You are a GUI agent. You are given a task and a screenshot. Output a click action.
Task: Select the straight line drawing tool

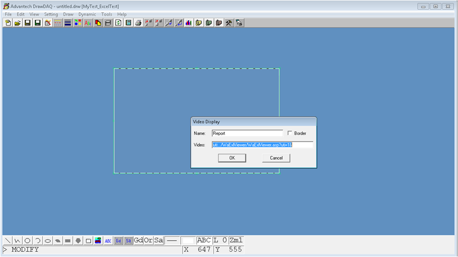pyautogui.click(x=7, y=241)
